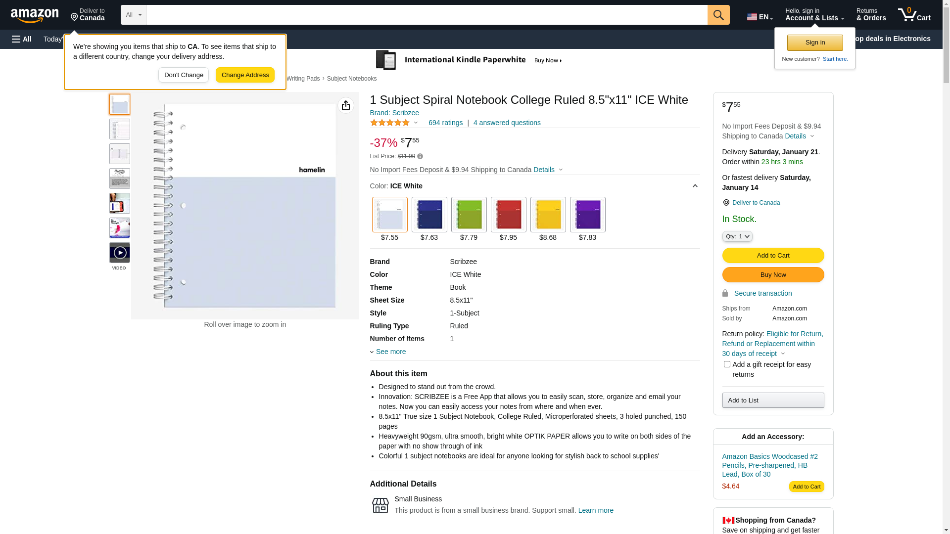
Task: Click in the search input field
Action: [427, 15]
